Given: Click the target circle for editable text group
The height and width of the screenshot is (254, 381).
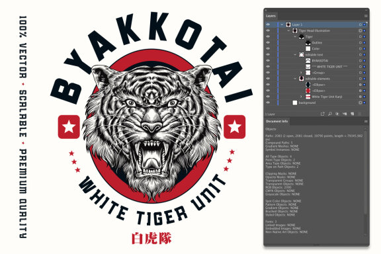Looking at the screenshot, I should 360,55.
